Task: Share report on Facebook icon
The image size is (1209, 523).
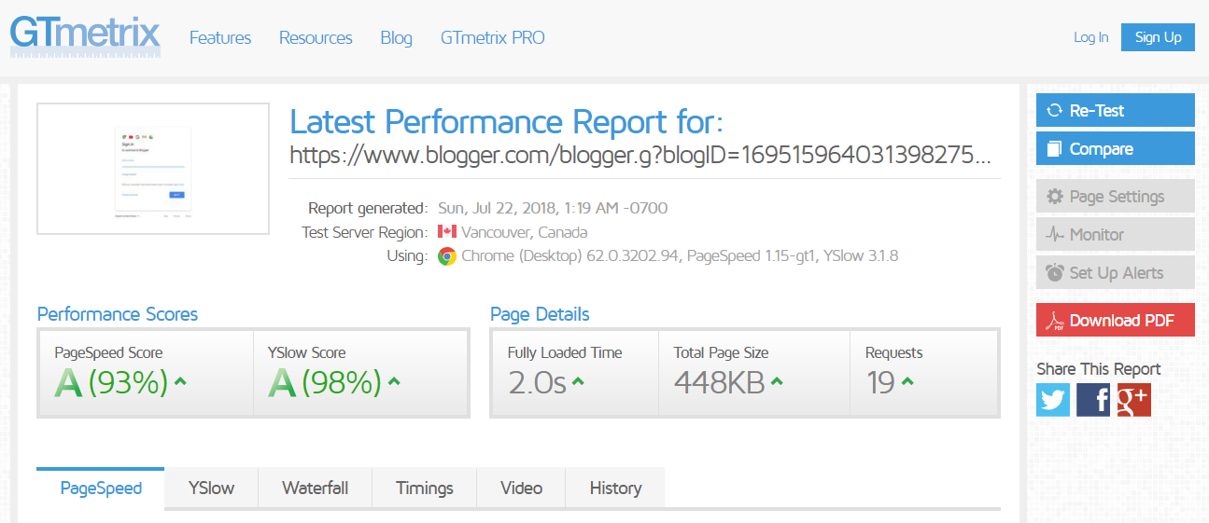Action: point(1093,400)
